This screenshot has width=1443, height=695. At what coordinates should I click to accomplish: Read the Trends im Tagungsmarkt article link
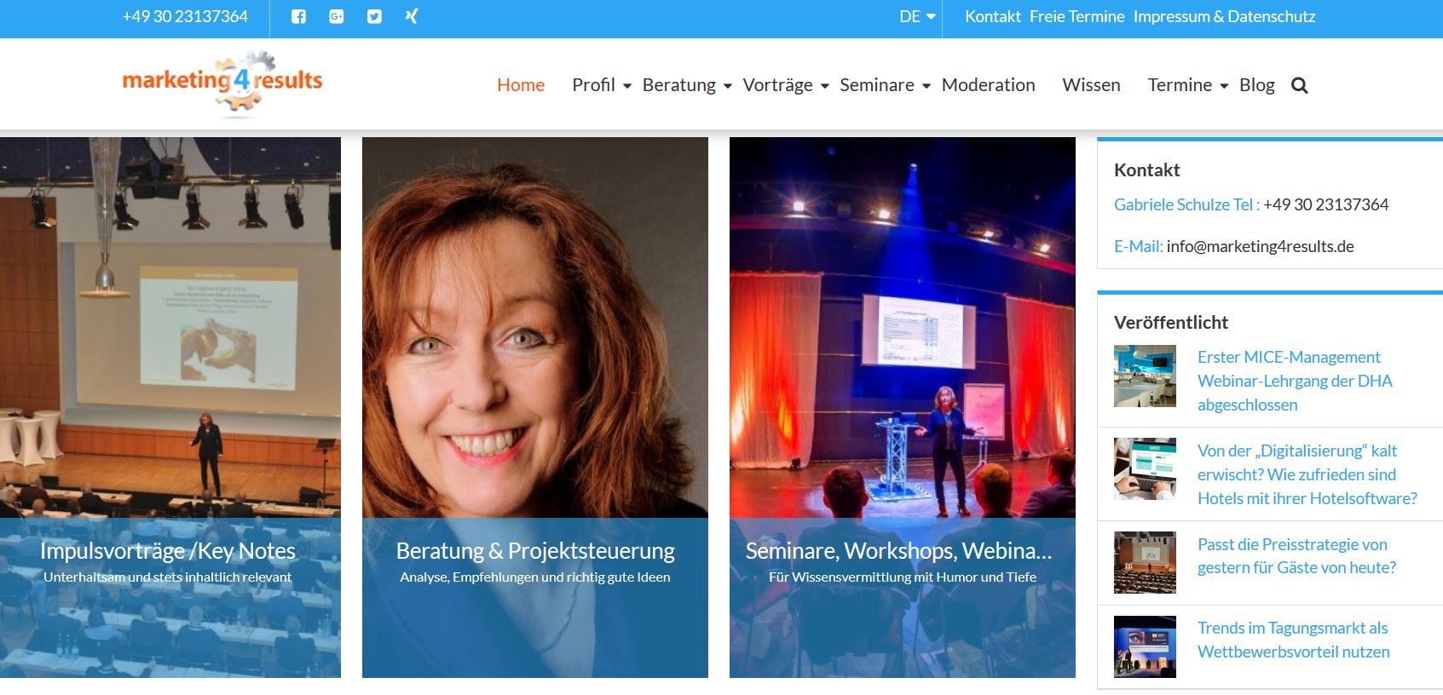1294,640
